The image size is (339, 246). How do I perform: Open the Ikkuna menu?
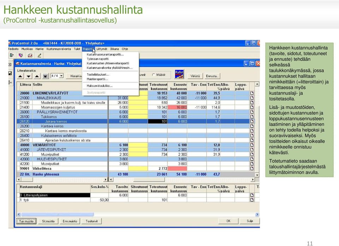pos(114,49)
